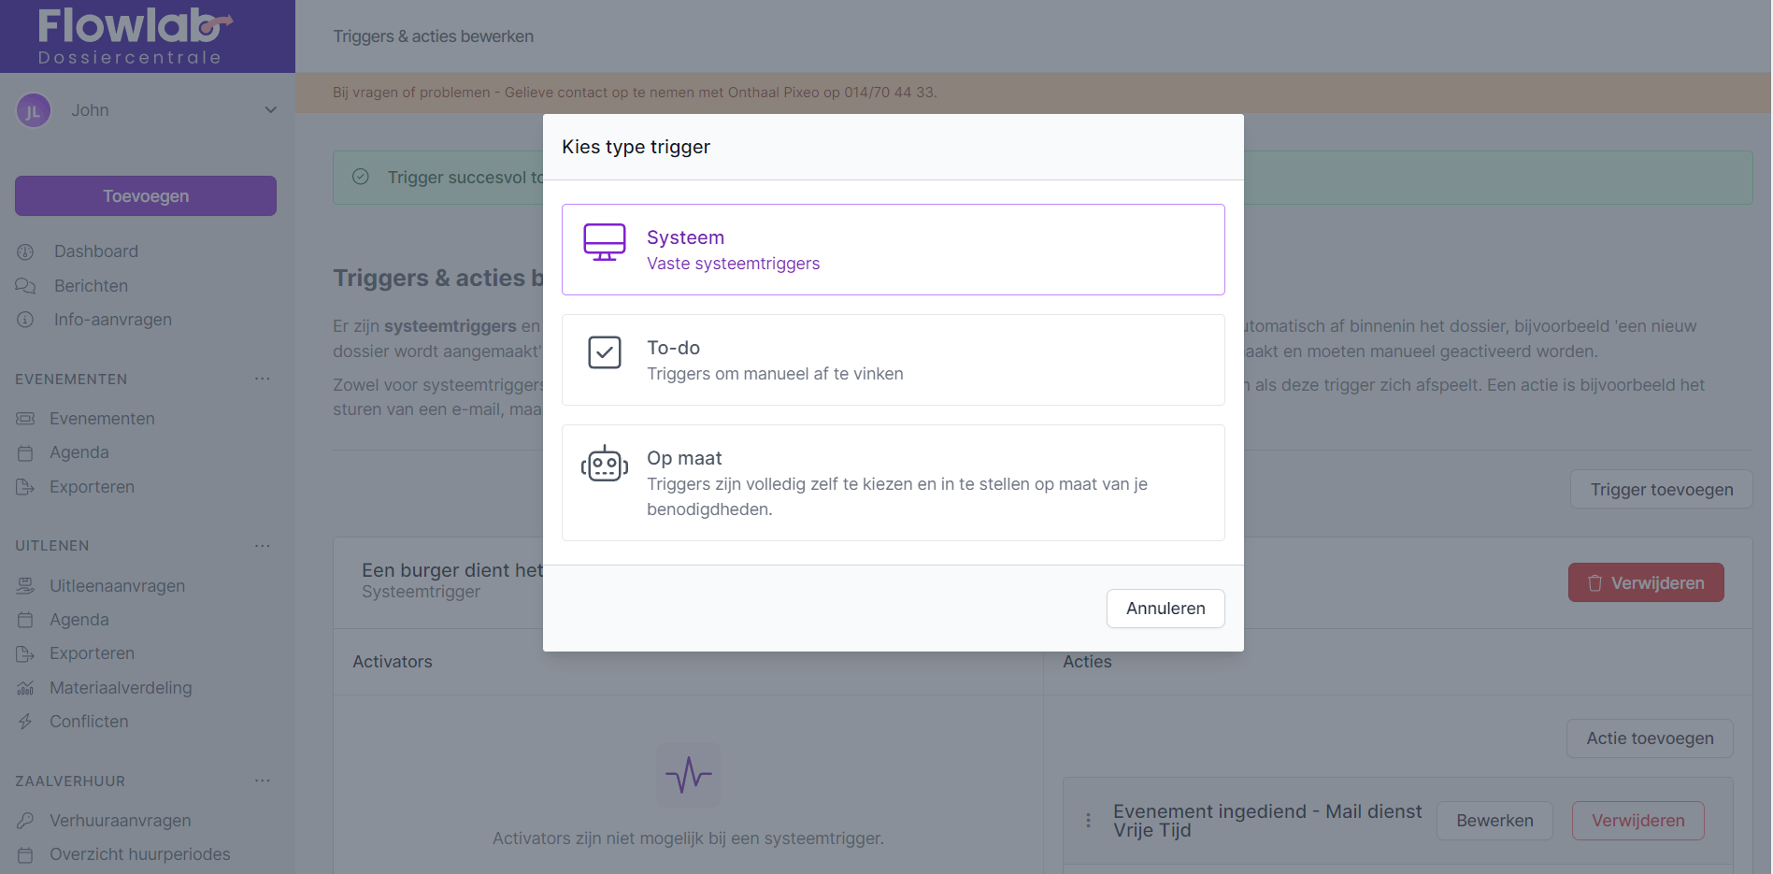Choose the To-do trigger type
This screenshot has width=1773, height=874.
click(893, 360)
